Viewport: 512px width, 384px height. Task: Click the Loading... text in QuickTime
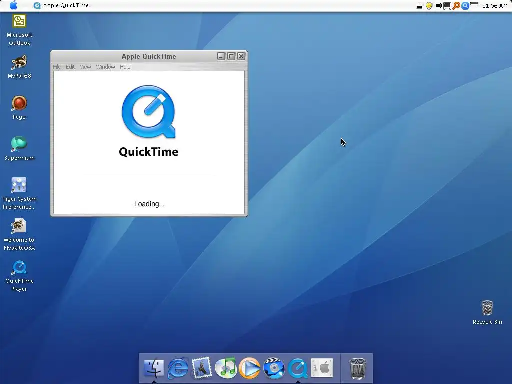pyautogui.click(x=149, y=204)
